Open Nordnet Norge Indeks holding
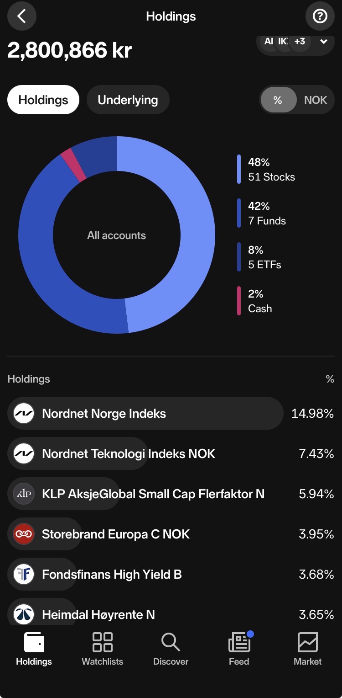This screenshot has height=698, width=342. (171, 413)
